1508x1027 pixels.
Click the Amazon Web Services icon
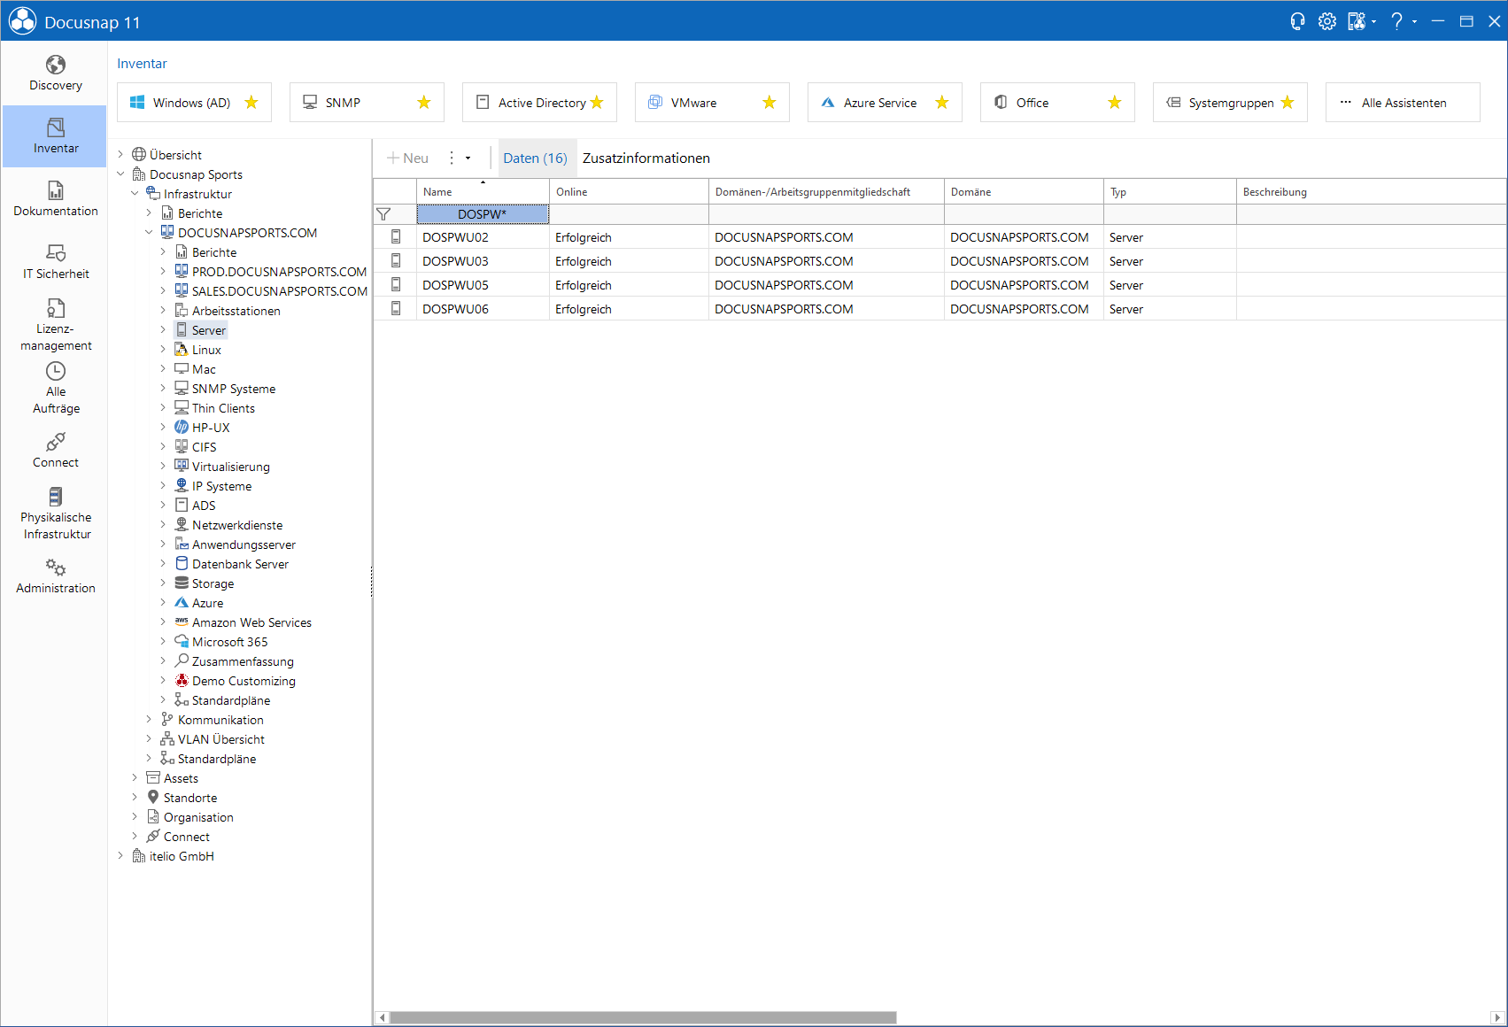[x=182, y=622]
